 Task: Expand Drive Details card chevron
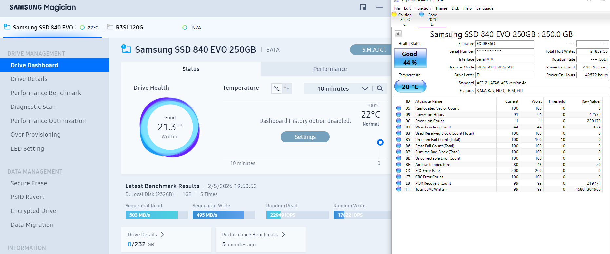pos(162,234)
